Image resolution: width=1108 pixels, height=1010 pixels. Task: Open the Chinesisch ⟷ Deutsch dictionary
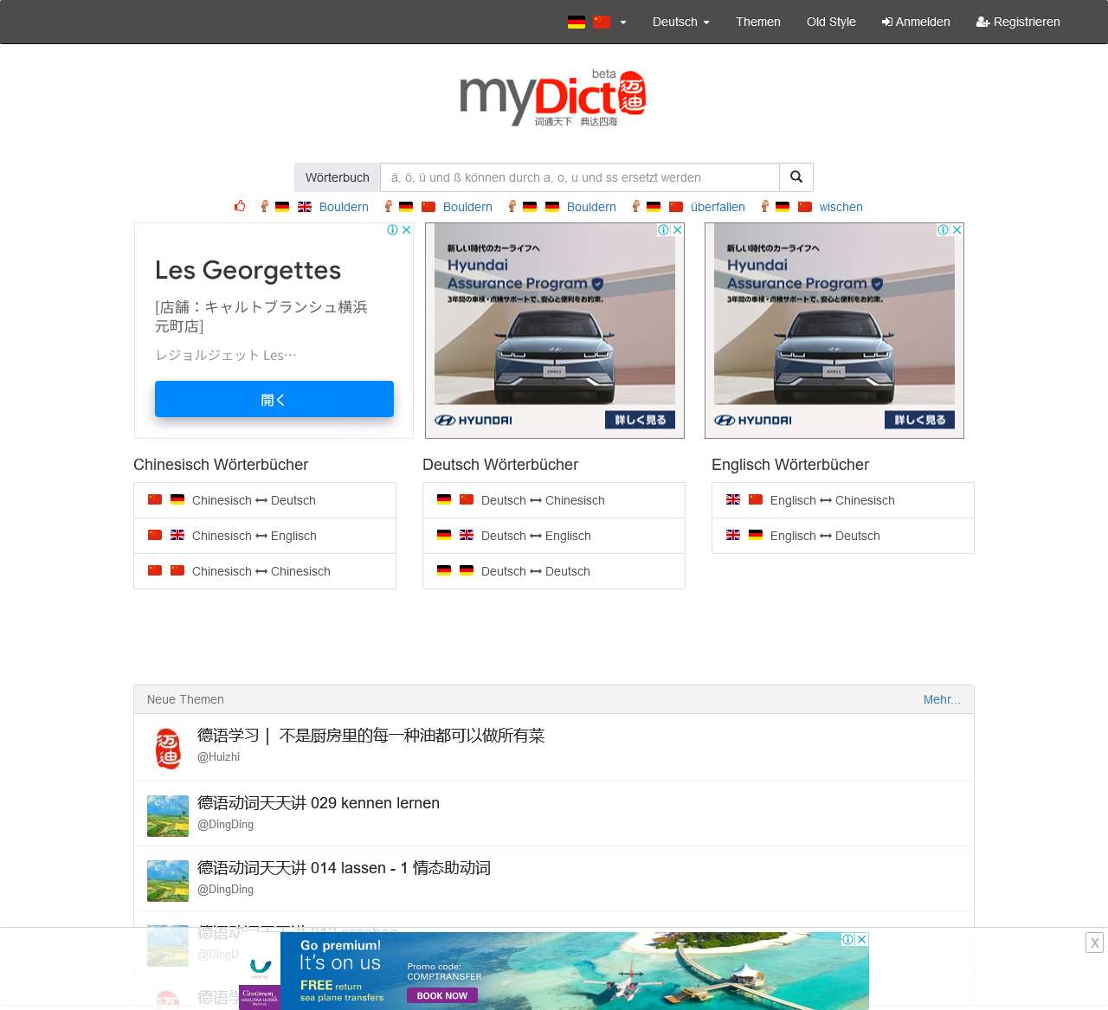pyautogui.click(x=254, y=500)
